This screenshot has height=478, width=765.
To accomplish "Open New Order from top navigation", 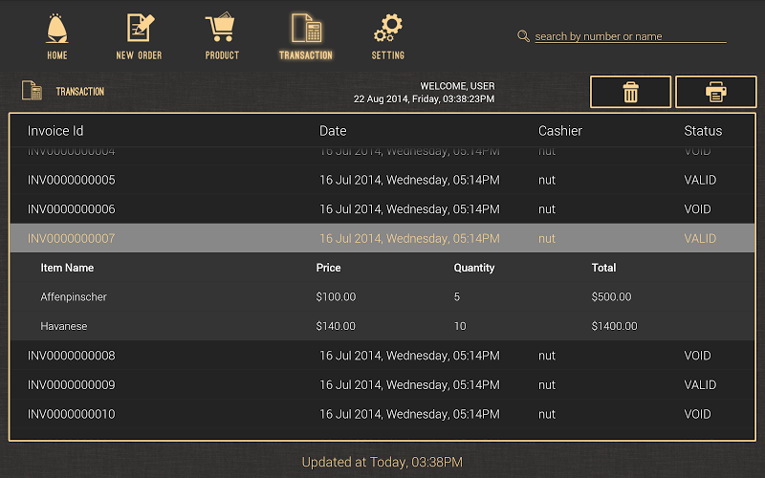I will [139, 31].
